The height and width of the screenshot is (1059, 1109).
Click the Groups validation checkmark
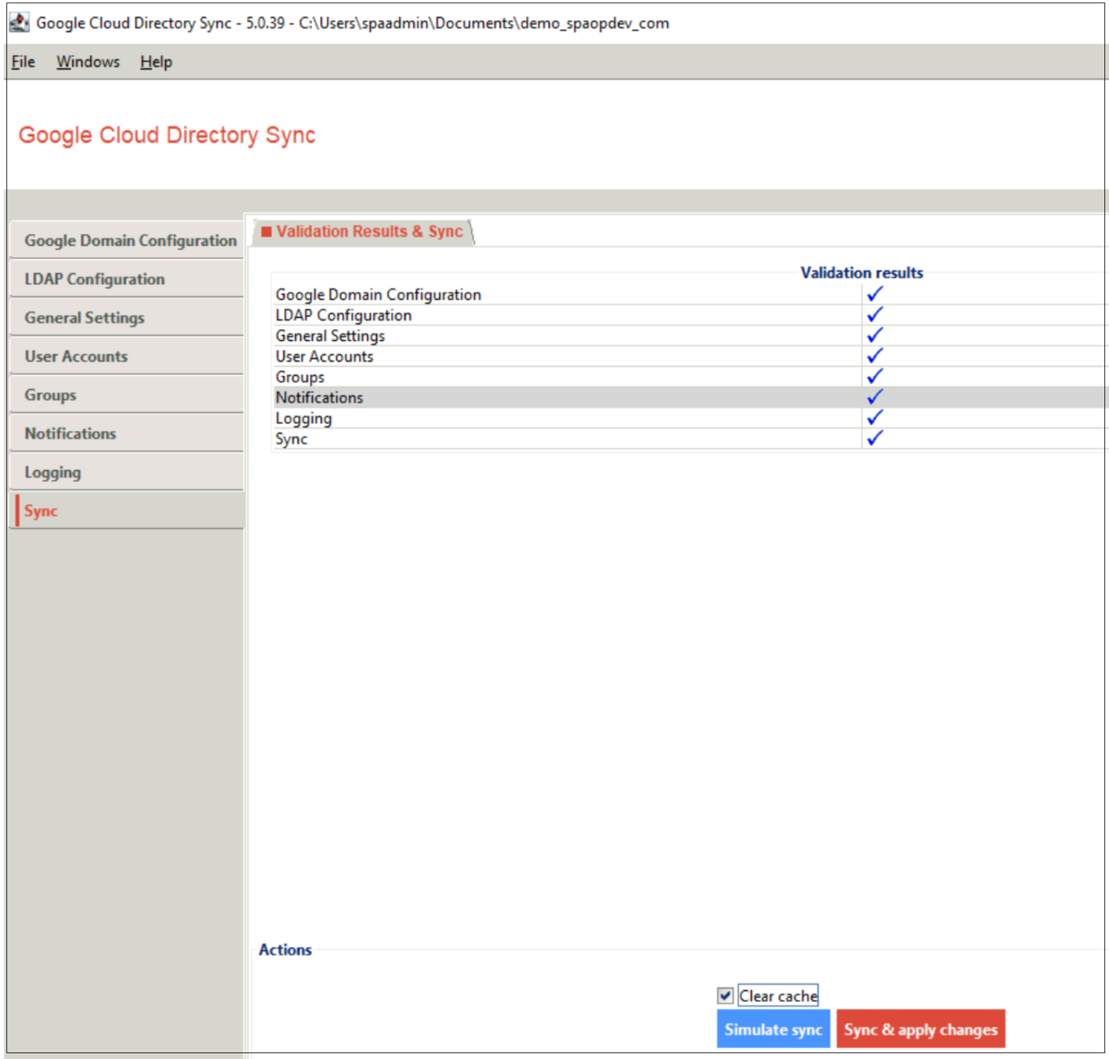pos(875,376)
